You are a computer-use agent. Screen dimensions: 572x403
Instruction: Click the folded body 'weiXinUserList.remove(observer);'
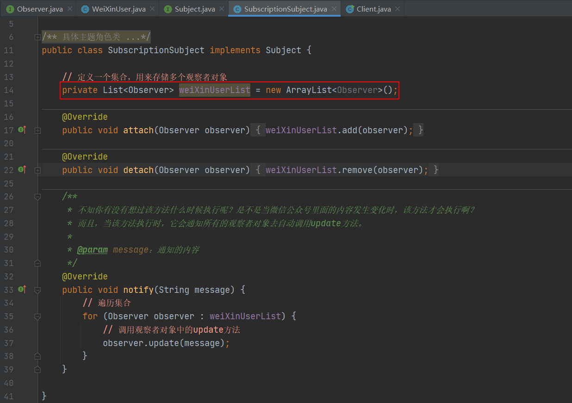pos(347,170)
